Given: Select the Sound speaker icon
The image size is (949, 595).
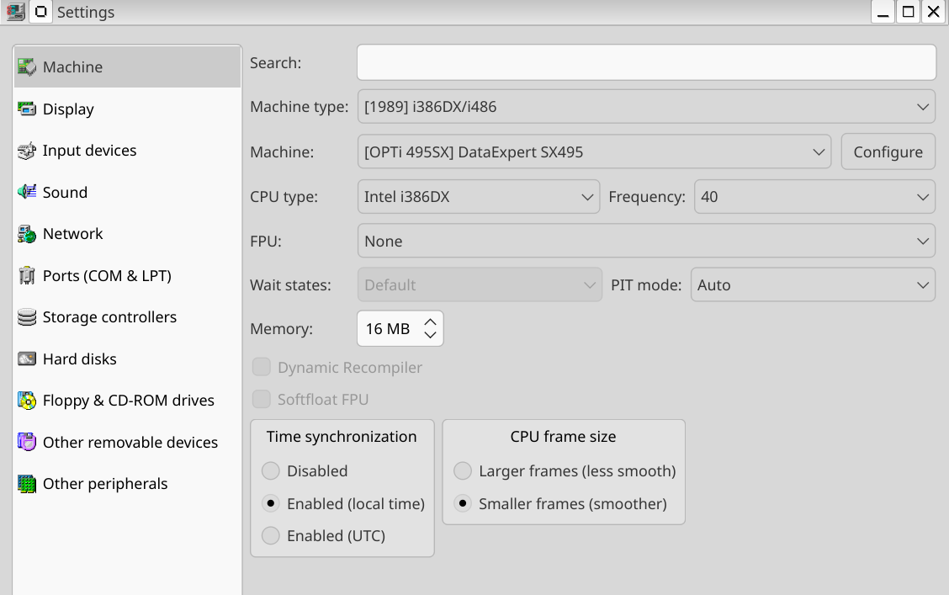Looking at the screenshot, I should click(27, 193).
